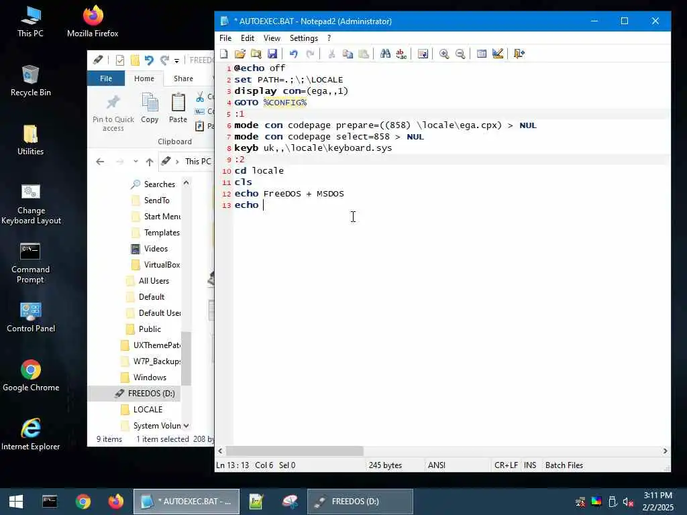This screenshot has height=515, width=687.
Task: Click This PC in Explorer address bar
Action: coord(198,161)
